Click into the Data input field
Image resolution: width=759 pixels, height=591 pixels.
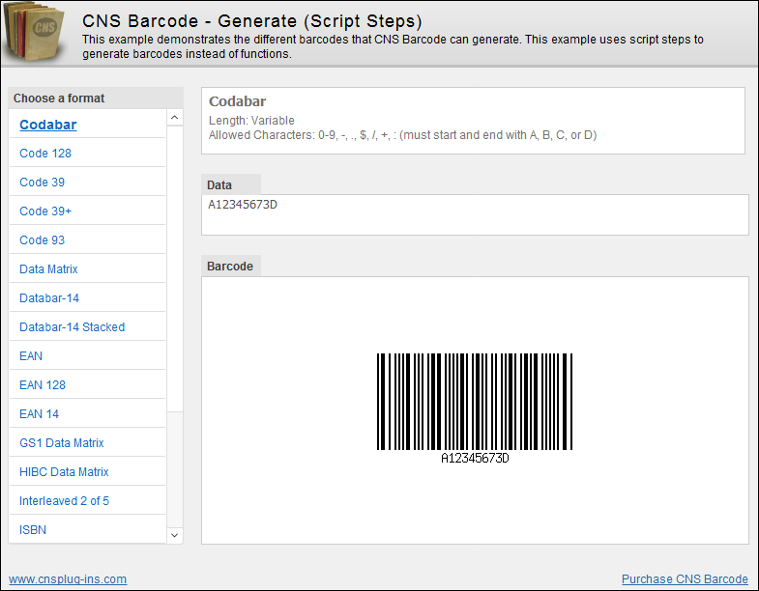(x=475, y=214)
